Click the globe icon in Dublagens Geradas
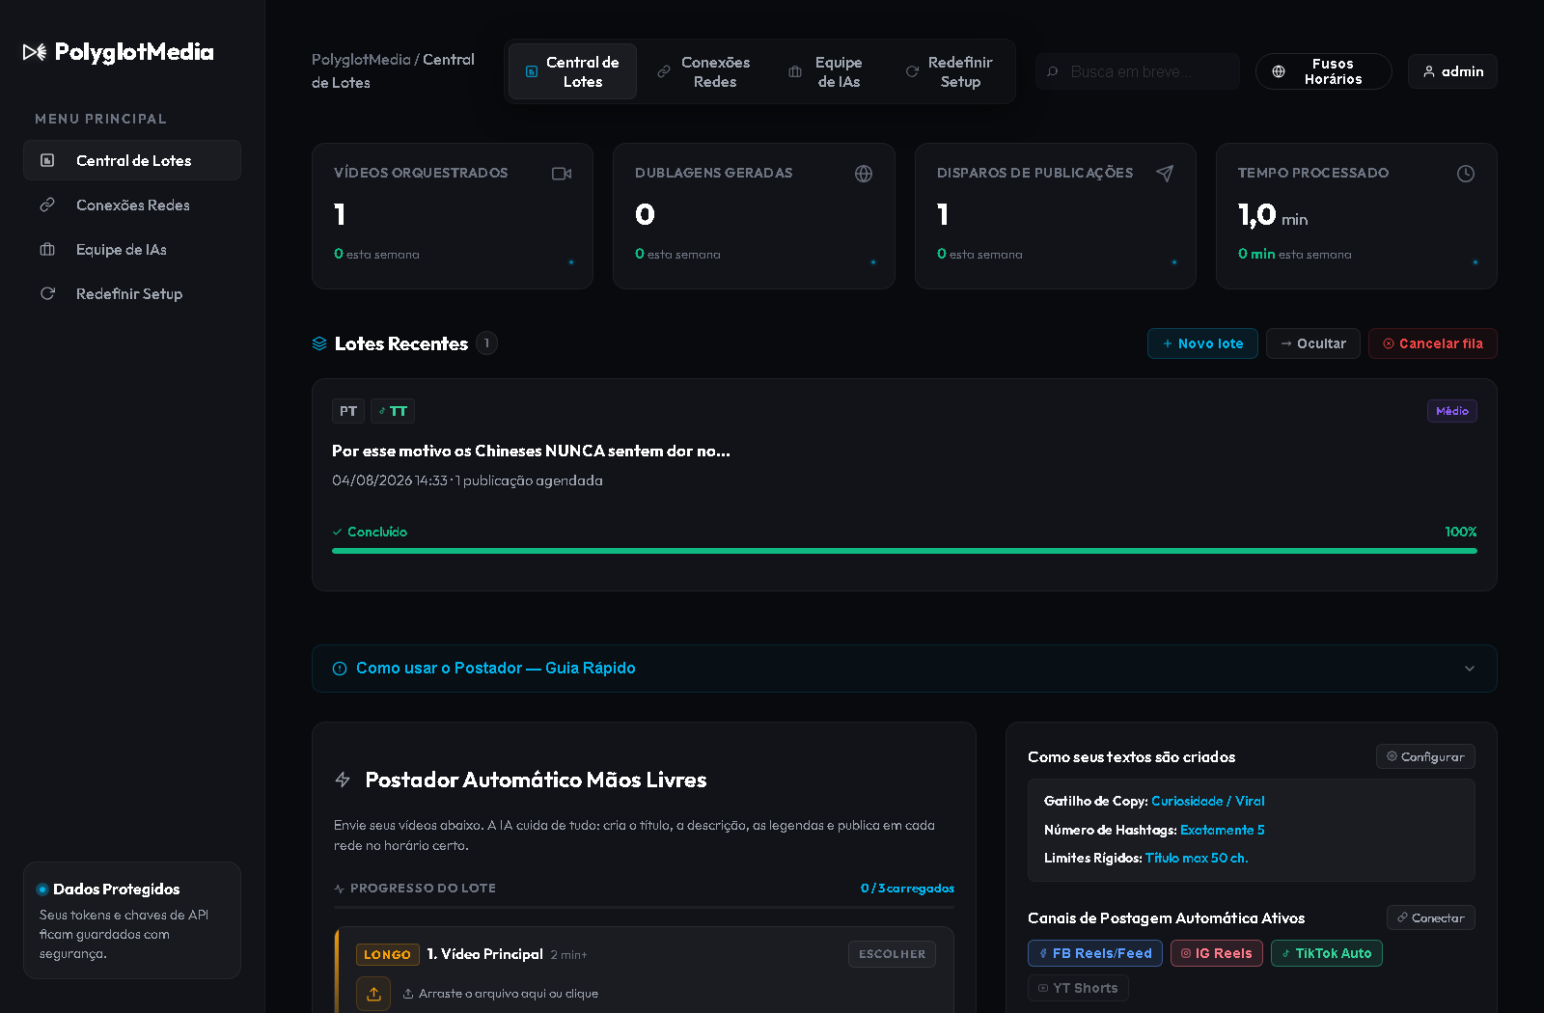This screenshot has width=1544, height=1013. [864, 174]
